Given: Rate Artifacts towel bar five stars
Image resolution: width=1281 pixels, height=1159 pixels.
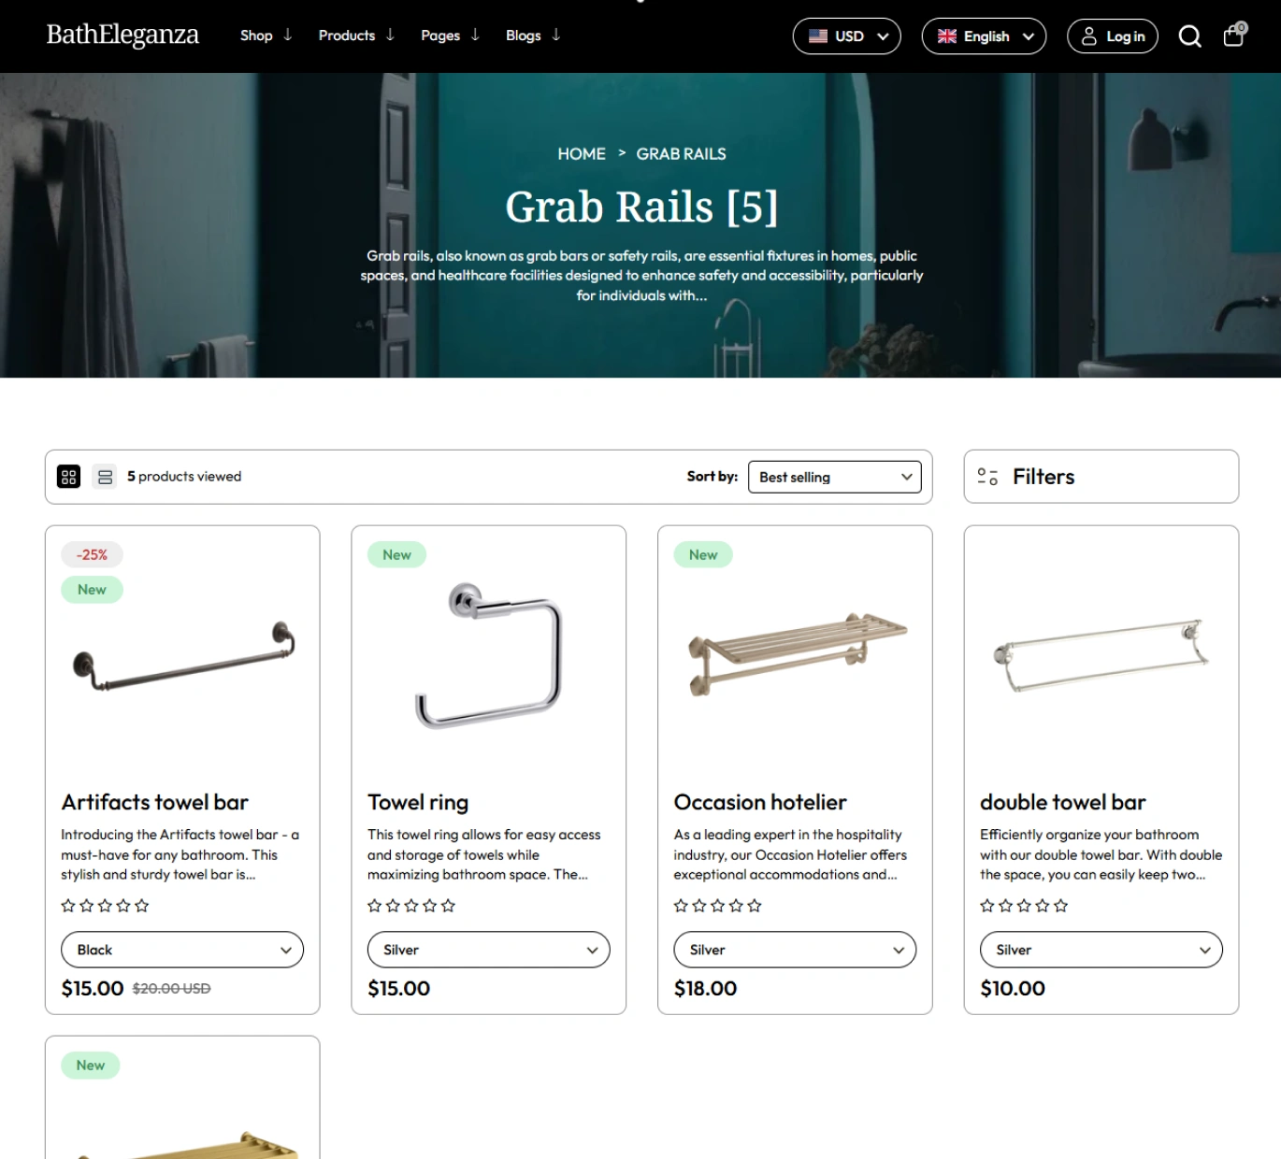Looking at the screenshot, I should (142, 906).
